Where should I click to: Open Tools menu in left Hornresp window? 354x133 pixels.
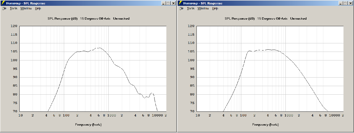[14, 9]
